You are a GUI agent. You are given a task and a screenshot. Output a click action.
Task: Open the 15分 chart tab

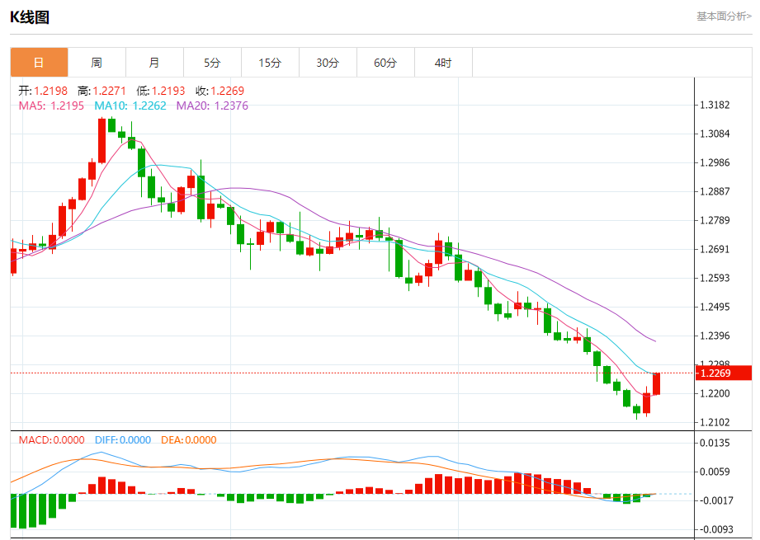(270, 63)
